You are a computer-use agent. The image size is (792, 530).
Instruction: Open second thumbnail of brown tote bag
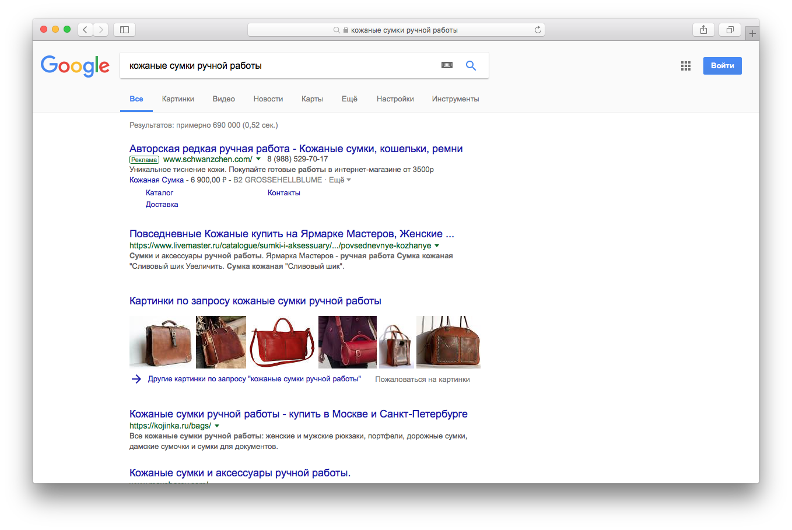[221, 342]
